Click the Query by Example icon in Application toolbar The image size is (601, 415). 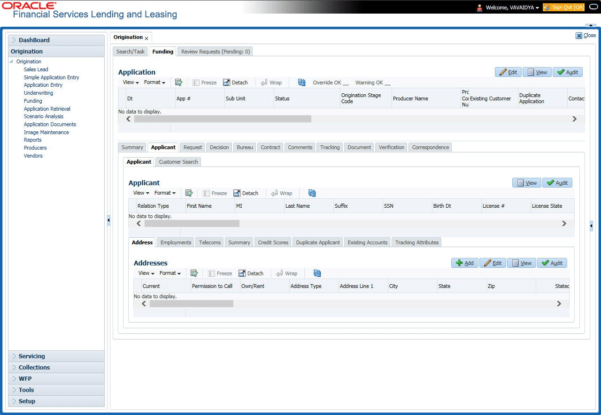(178, 83)
